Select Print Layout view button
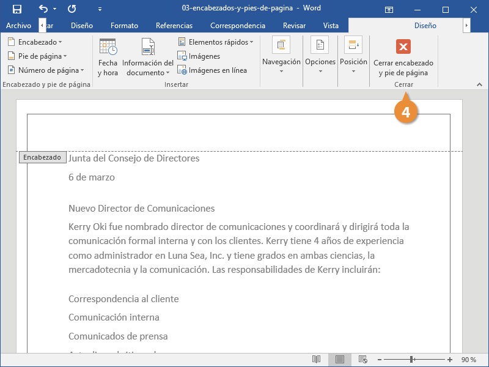Viewport: 489px width, 367px height. pos(339,359)
